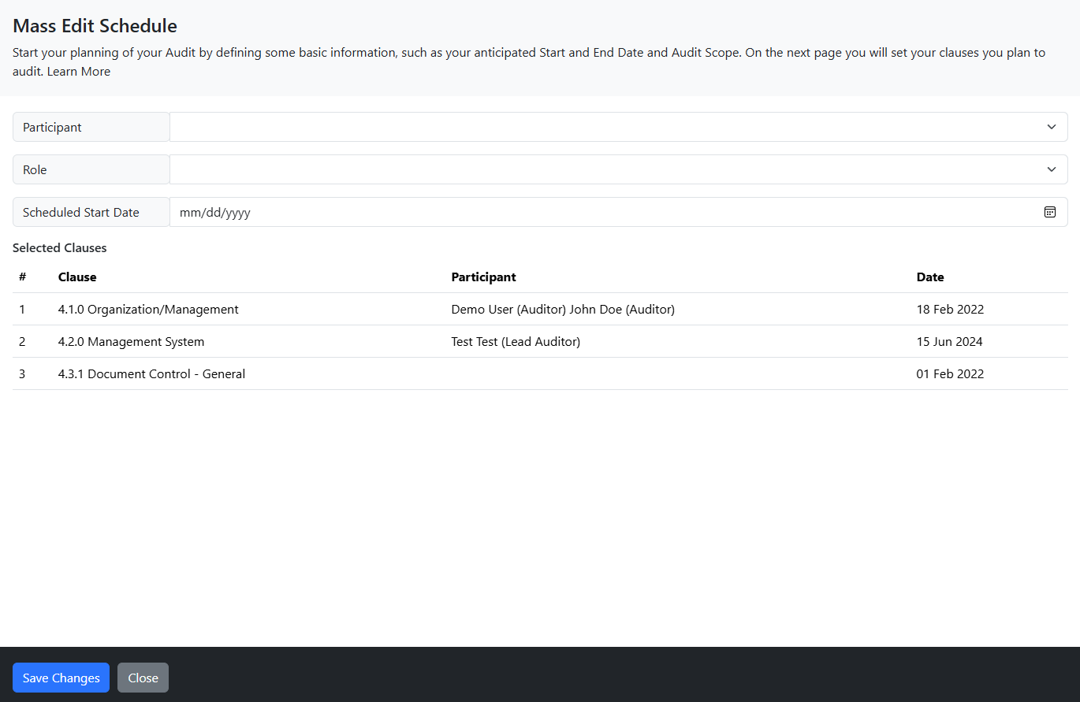The width and height of the screenshot is (1080, 702).
Task: Click the date 15 Jun 2024
Action: click(x=949, y=342)
